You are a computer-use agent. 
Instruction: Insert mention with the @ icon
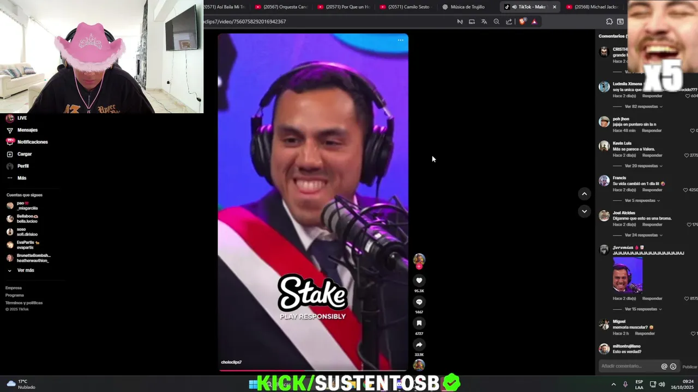pyautogui.click(x=664, y=366)
